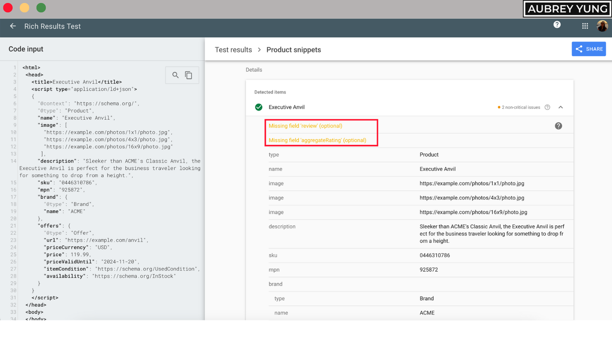
Task: Open the Google apps grid icon
Action: (x=585, y=26)
